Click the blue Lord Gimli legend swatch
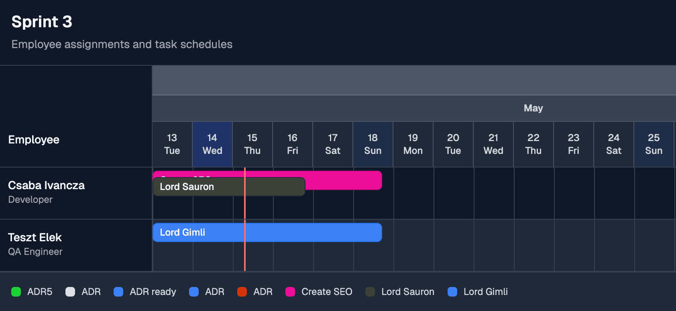The image size is (676, 311). tap(452, 292)
